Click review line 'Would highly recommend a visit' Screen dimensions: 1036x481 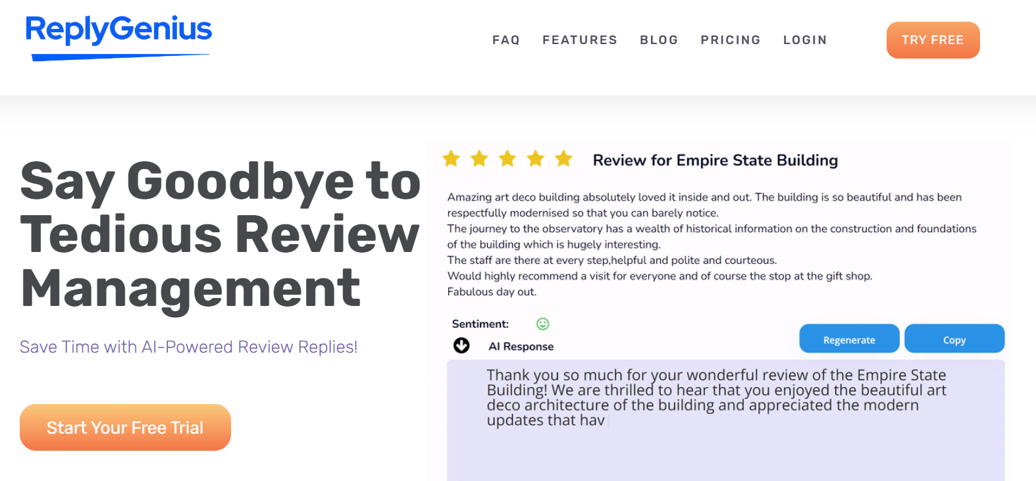[660, 276]
